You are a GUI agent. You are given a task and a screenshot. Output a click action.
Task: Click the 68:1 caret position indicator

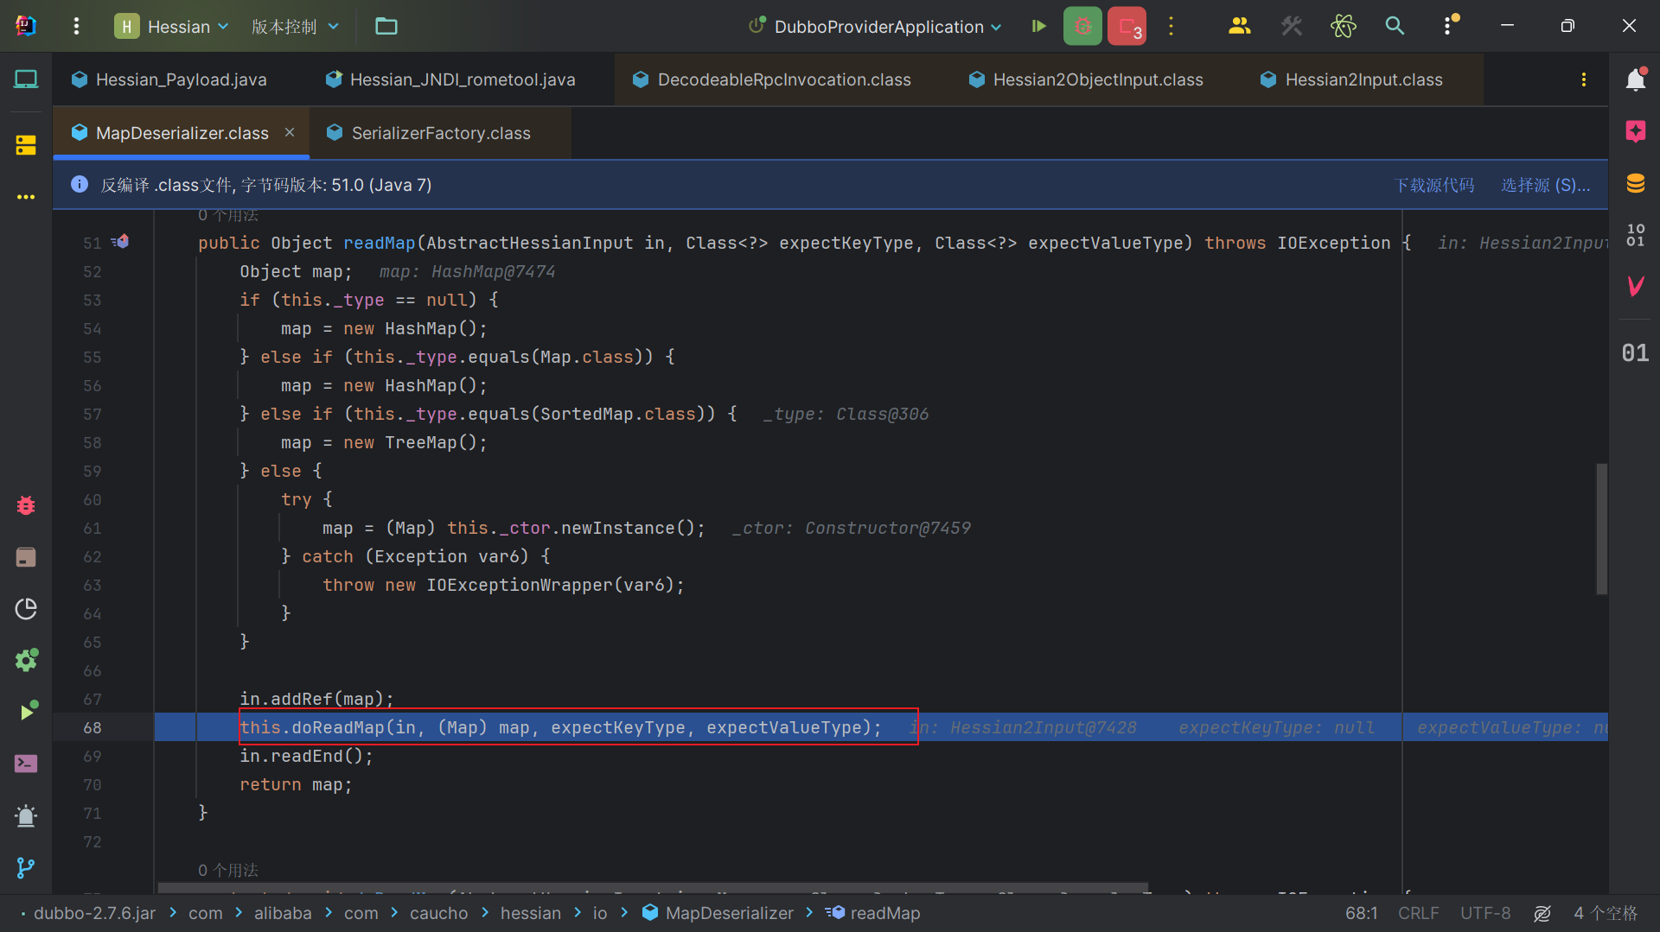pyautogui.click(x=1361, y=913)
